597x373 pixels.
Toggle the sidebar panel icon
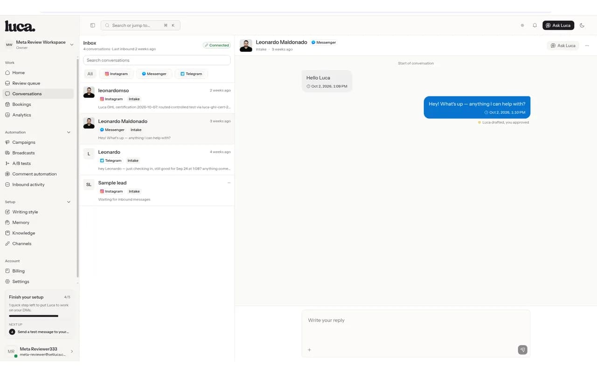(92, 25)
